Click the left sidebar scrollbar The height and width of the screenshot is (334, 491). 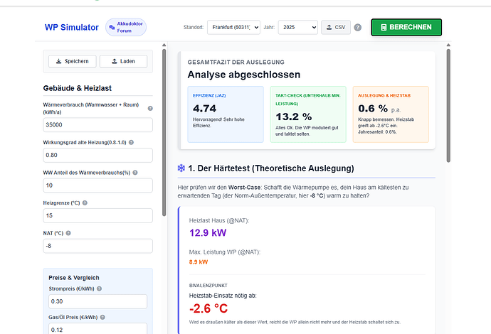pyautogui.click(x=164, y=133)
